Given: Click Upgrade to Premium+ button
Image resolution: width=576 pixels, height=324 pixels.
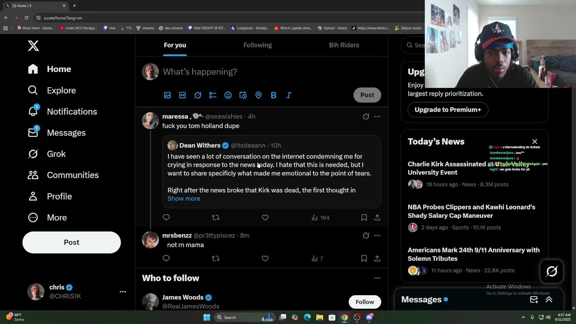Looking at the screenshot, I should point(448,109).
